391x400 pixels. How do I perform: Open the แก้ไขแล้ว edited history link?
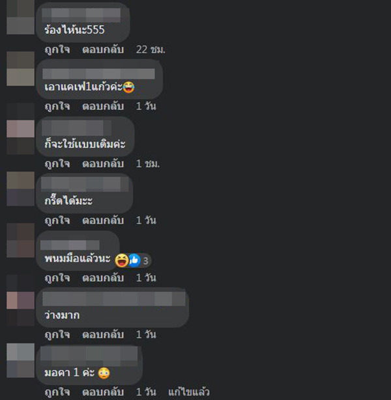189,392
